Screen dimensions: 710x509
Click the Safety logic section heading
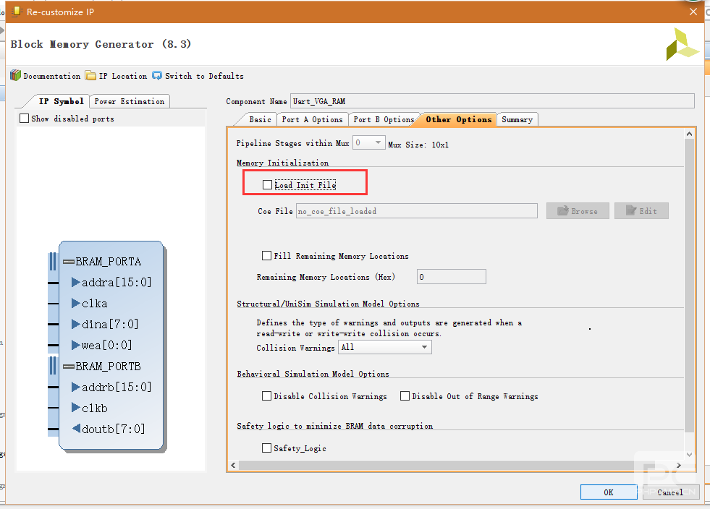click(x=334, y=426)
